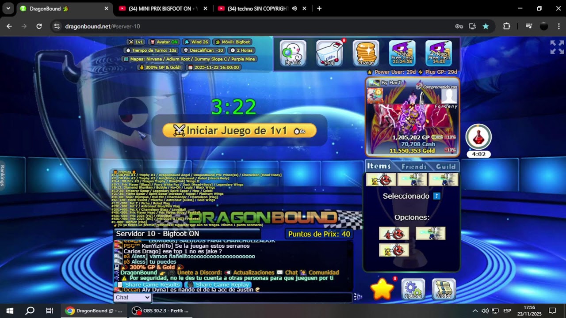Click the send megaphone icon beside chat input

tap(358, 297)
